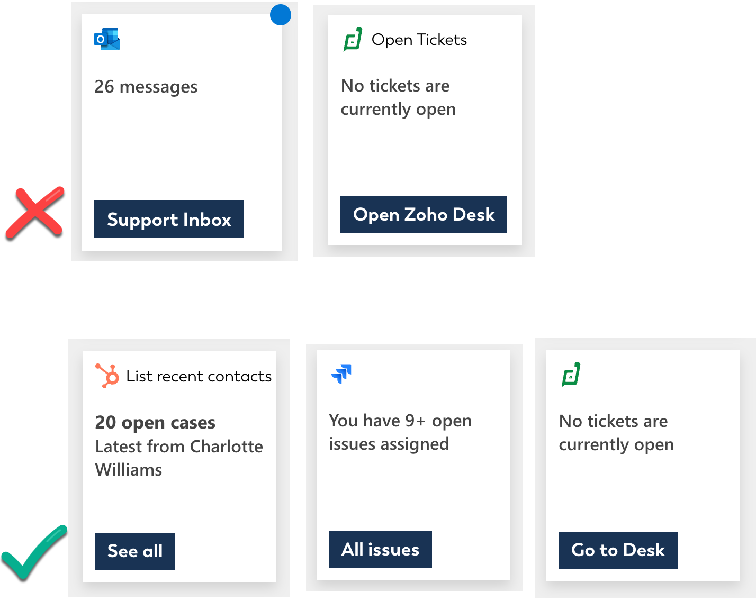
Task: Open All issues in Jira card
Action: [380, 550]
